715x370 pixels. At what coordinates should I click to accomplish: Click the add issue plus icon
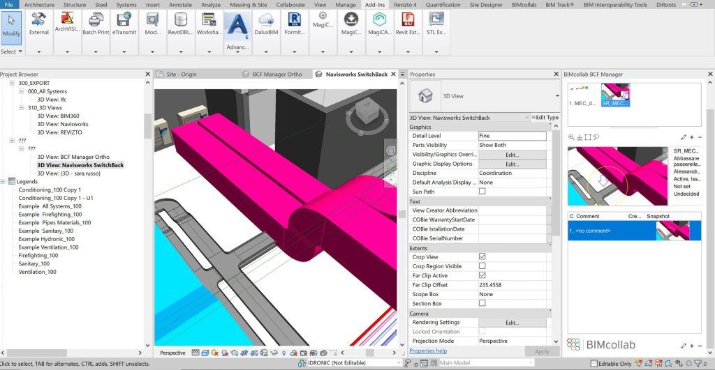[692, 137]
